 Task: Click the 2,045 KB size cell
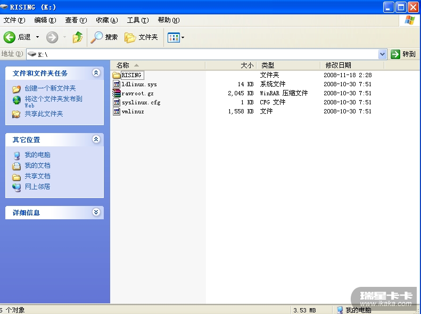[x=241, y=93]
